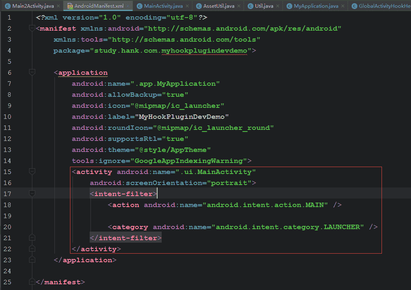Screen dimensions: 411x290
Task: Click the xmlns:tools URL value
Action: (x=184, y=40)
